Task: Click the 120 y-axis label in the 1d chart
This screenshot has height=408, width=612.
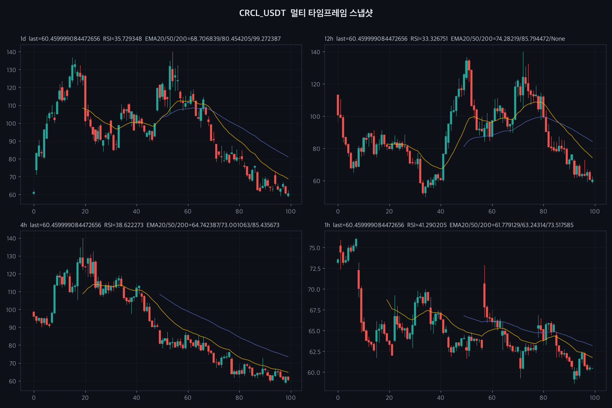Action: 11,88
